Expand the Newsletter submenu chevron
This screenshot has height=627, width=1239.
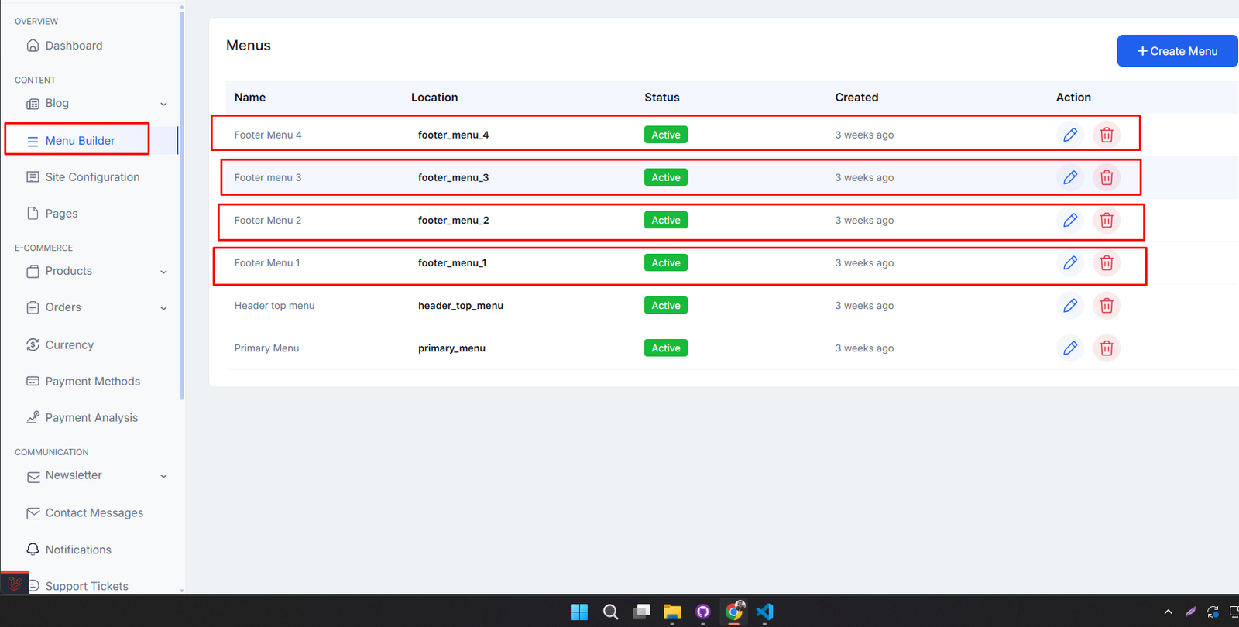[163, 476]
